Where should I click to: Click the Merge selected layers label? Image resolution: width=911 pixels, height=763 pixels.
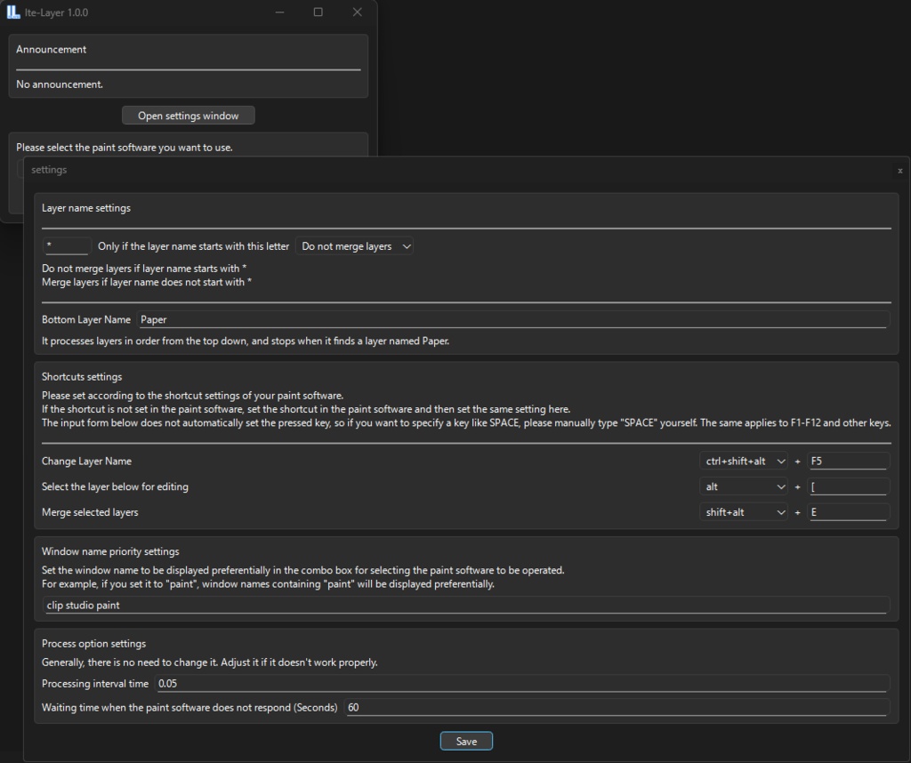pos(90,512)
